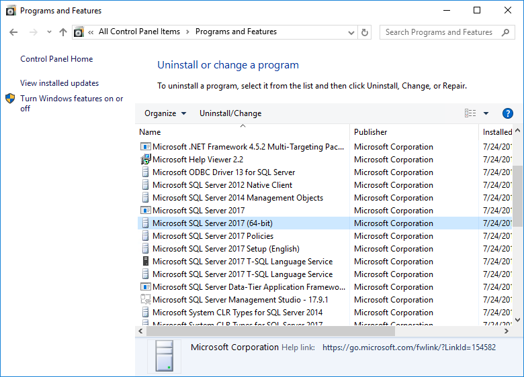This screenshot has height=377, width=524.
Task: Click All Control Panel Items breadcrumb
Action: 139,32
